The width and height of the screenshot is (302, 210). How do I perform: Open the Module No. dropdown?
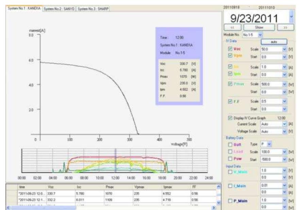tap(260, 35)
